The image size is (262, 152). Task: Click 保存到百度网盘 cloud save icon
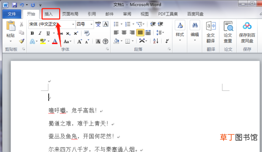coord(247,32)
